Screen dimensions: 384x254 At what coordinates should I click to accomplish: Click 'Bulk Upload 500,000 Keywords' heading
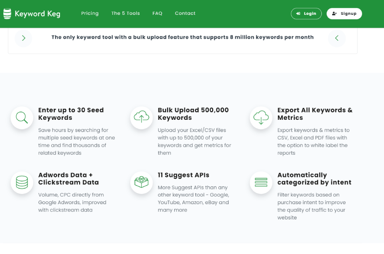pyautogui.click(x=193, y=114)
